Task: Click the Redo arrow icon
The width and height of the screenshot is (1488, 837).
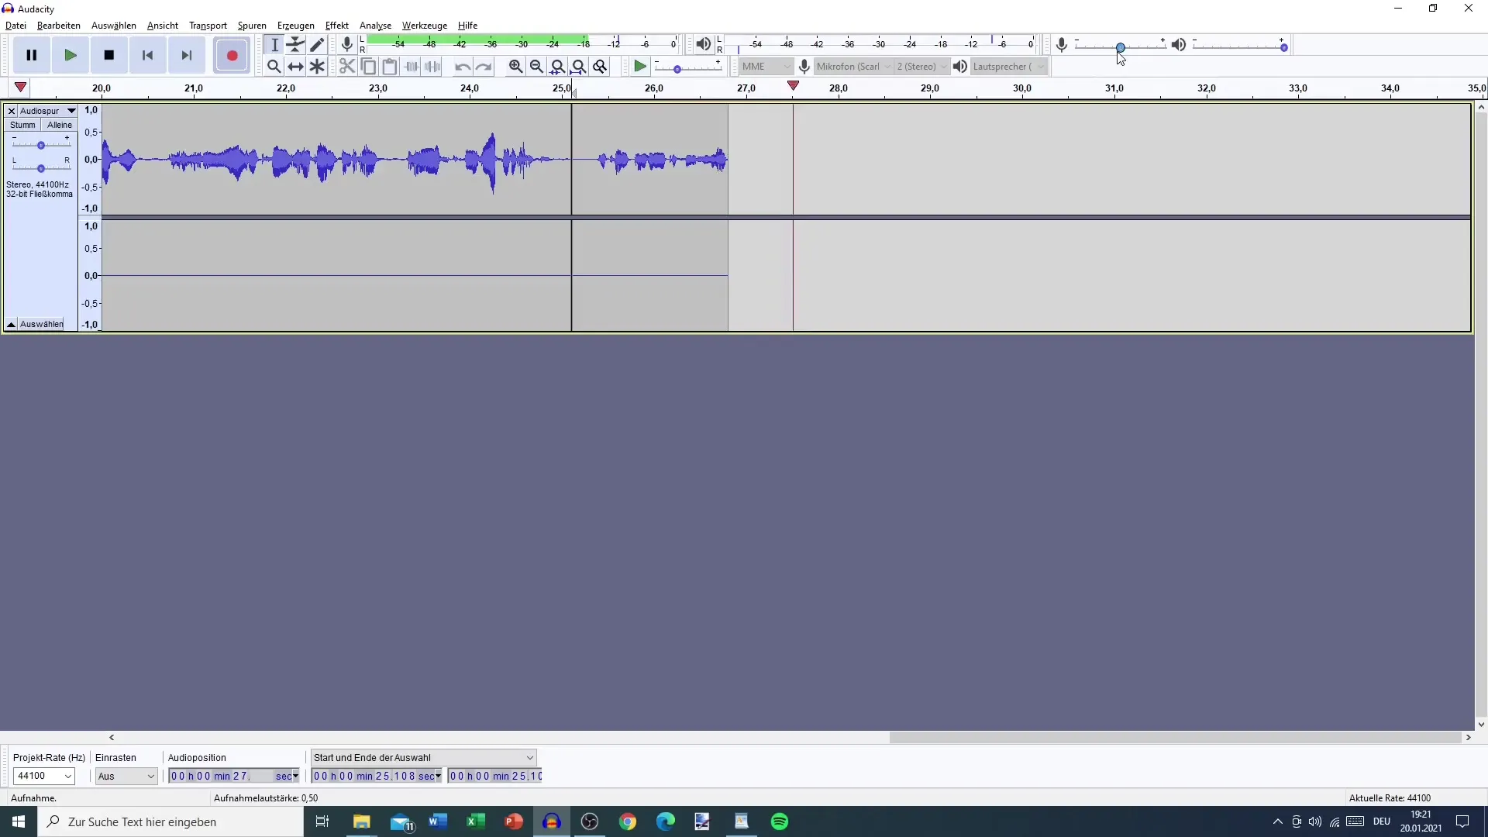Action: (484, 67)
